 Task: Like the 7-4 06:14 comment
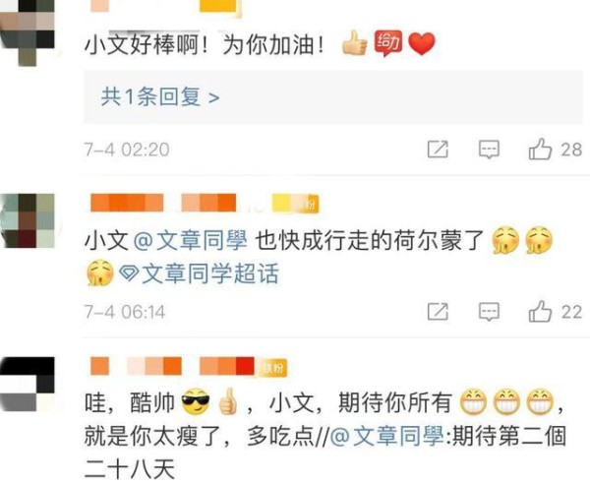pos(555,312)
